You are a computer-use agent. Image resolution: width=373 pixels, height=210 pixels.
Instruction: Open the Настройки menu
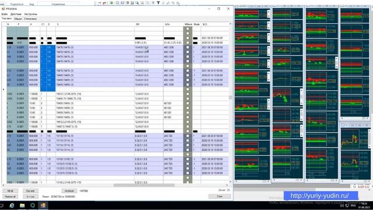(x=31, y=14)
